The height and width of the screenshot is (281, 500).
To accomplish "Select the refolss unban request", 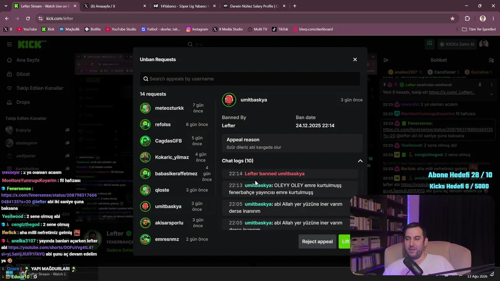I will pos(176,124).
